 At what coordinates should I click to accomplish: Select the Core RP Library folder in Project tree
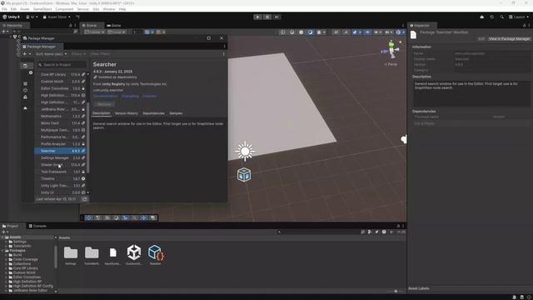[x=26, y=268]
